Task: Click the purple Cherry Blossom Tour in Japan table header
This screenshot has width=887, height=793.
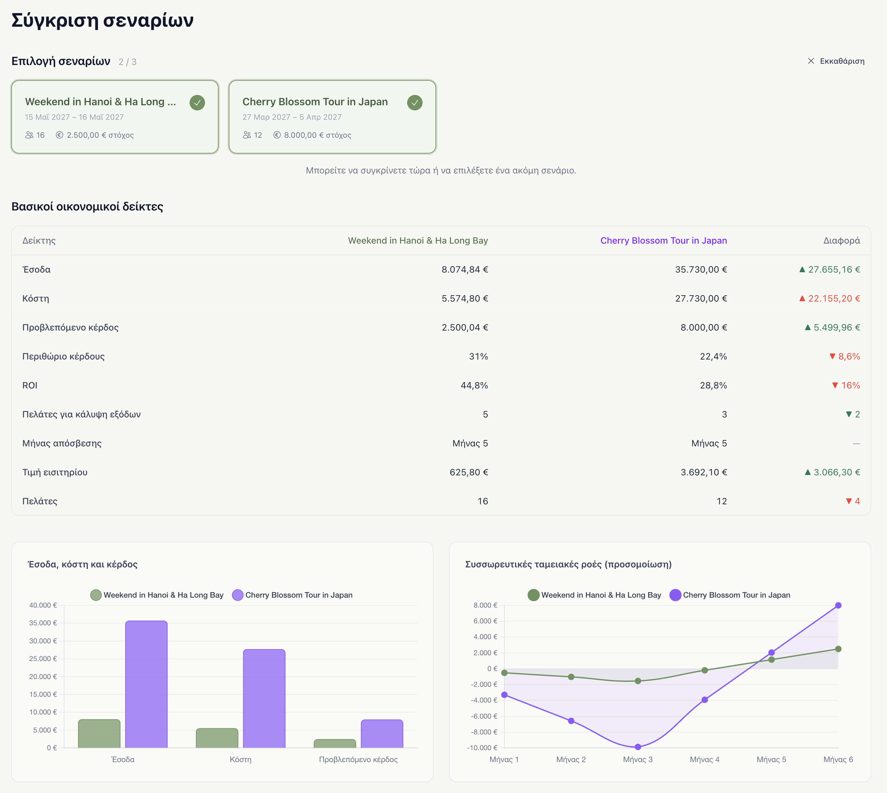Action: click(664, 240)
